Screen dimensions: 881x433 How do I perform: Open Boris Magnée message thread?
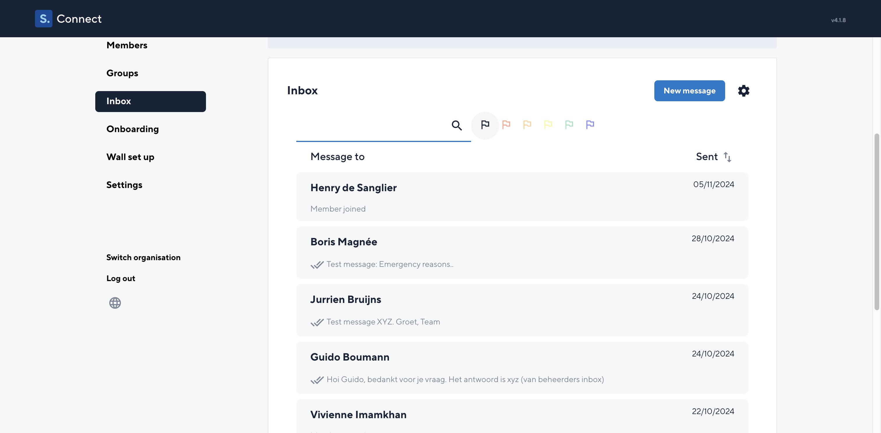click(522, 252)
